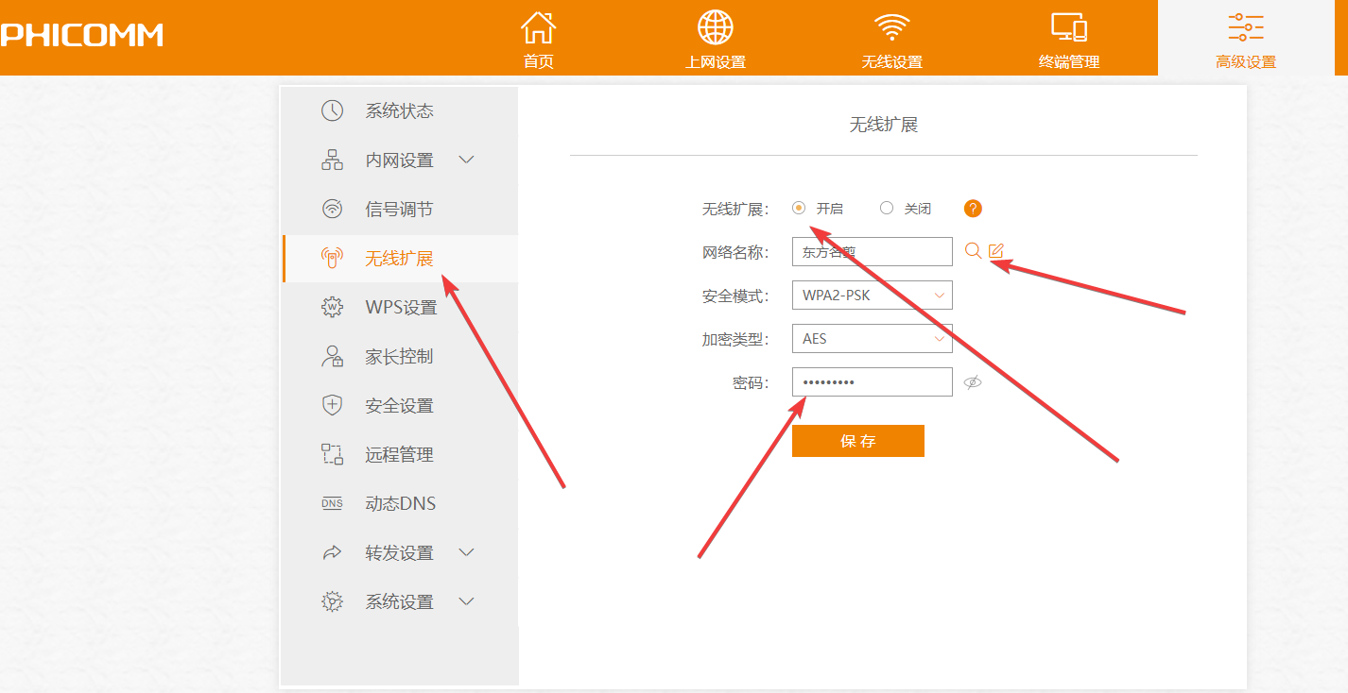Click the 转发设置 arrow icon

(332, 552)
